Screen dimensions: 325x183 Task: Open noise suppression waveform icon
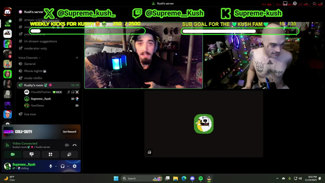(67, 145)
